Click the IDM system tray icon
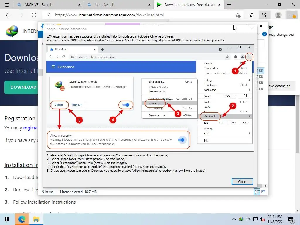Image resolution: width=300 pixels, height=225 pixels. (x=241, y=219)
